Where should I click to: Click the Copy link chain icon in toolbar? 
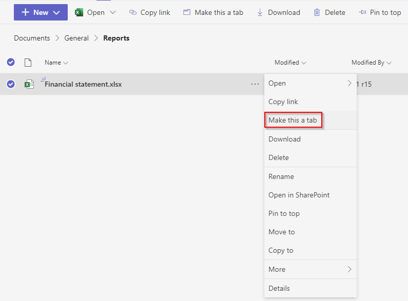(x=133, y=12)
